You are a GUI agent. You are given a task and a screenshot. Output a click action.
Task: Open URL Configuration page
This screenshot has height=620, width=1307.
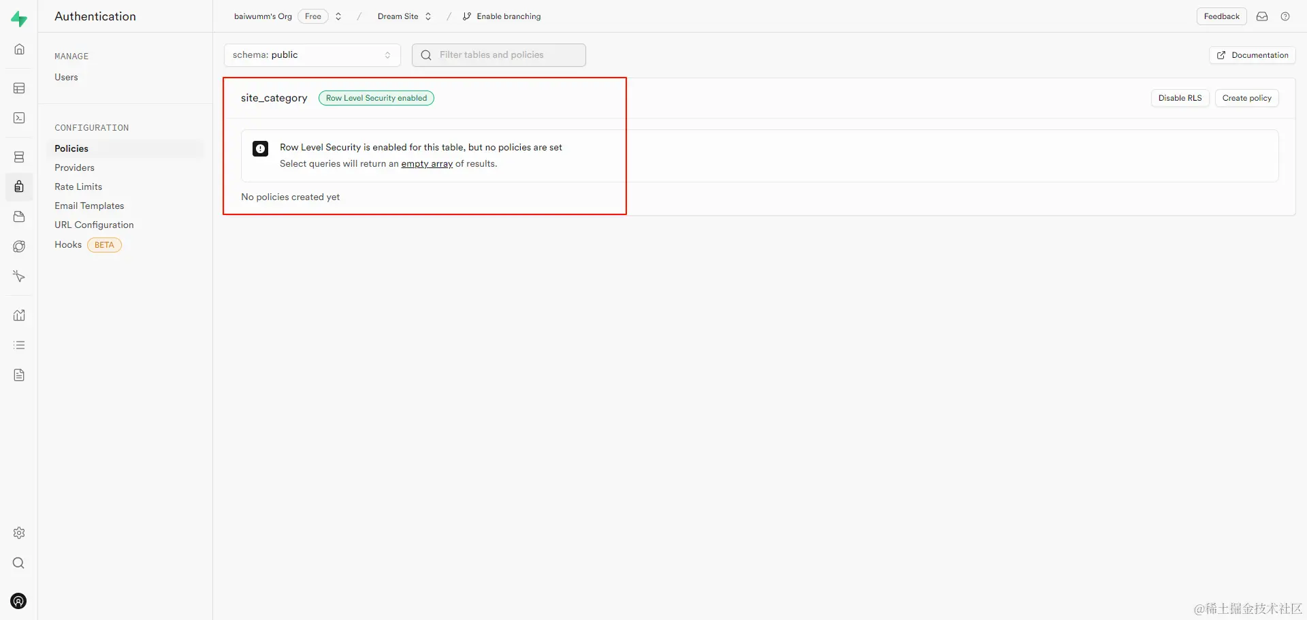click(94, 225)
